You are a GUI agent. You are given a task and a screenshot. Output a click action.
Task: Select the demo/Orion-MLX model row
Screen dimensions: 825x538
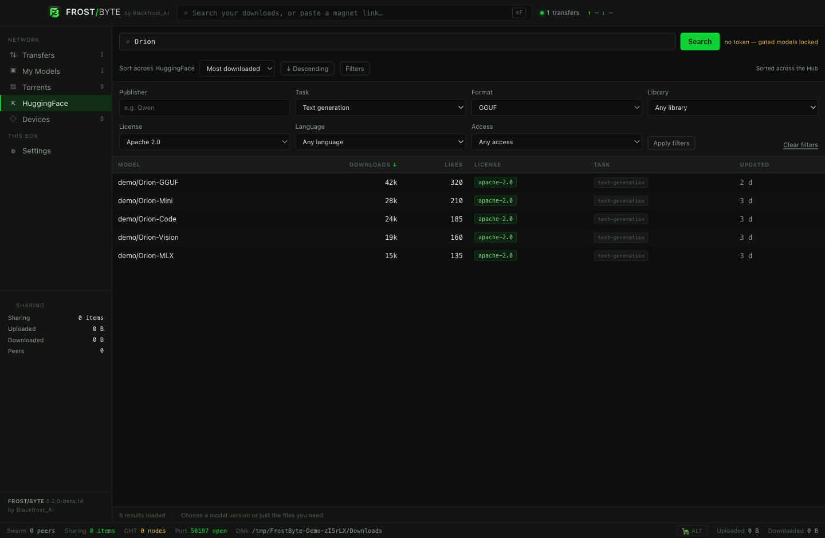(469, 256)
